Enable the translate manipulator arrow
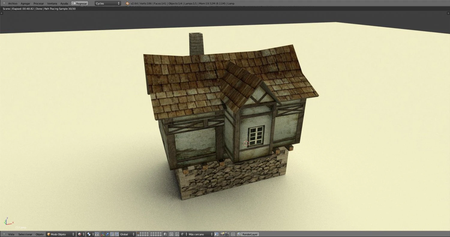Viewport: 450px width, 237px height. coord(107,234)
